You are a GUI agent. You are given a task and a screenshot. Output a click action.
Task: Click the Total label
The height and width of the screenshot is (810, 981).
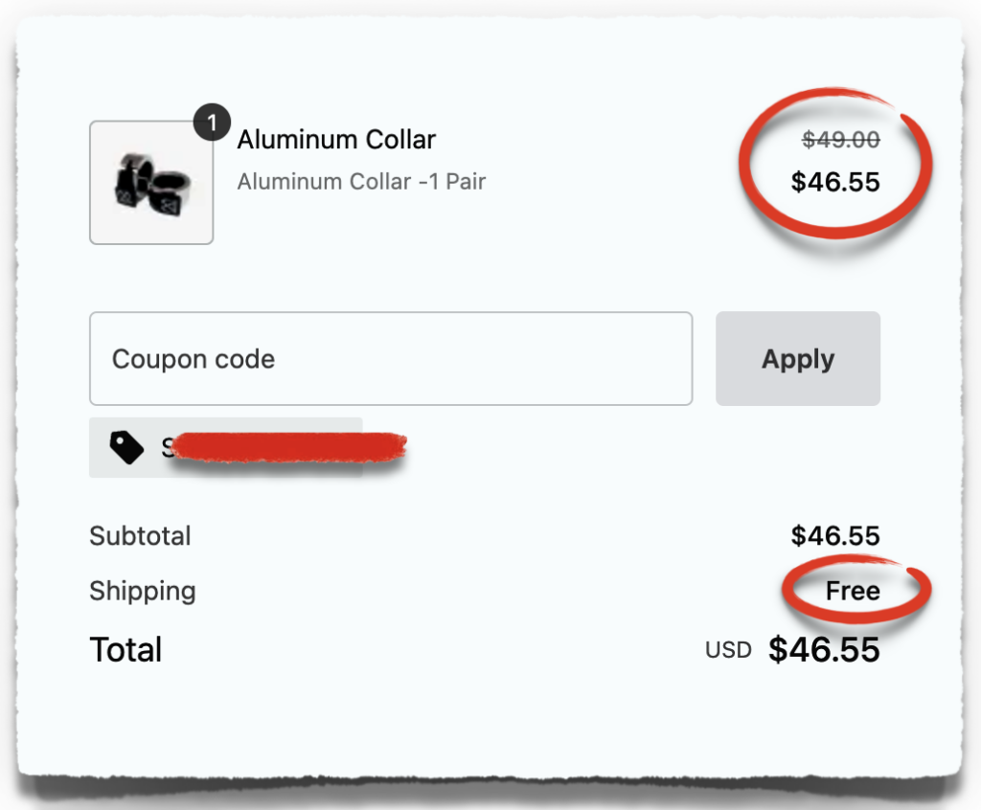[x=125, y=649]
